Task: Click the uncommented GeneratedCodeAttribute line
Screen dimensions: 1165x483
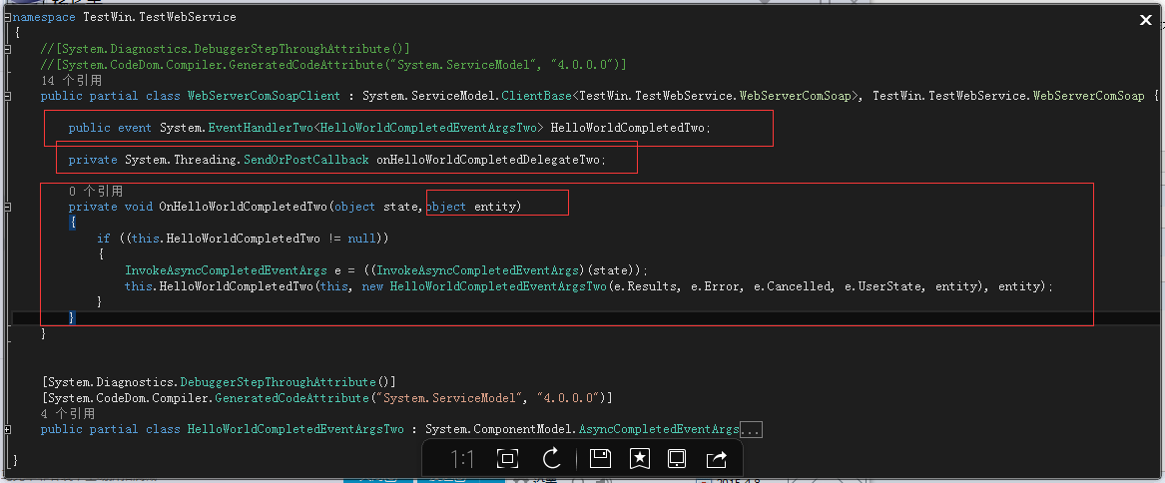Action: point(326,397)
